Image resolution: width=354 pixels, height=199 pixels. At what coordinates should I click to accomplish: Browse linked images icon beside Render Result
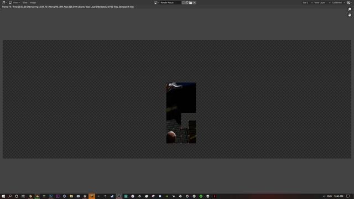tap(157, 2)
